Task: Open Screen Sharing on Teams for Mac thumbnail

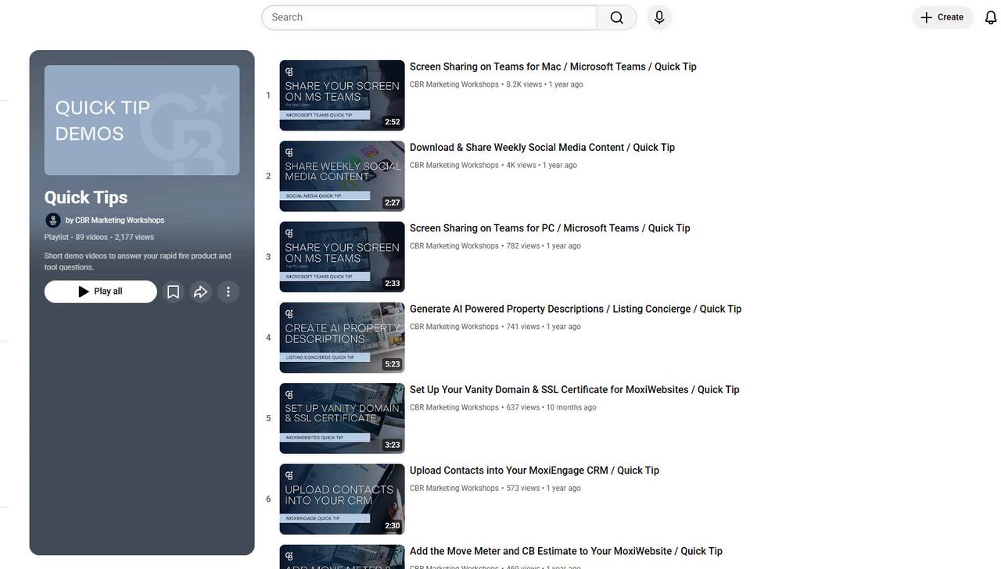Action: coord(343,95)
